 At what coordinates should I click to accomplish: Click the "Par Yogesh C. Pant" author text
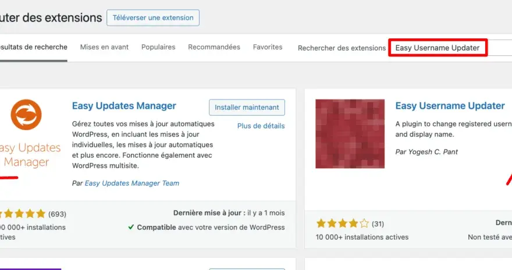(x=426, y=152)
